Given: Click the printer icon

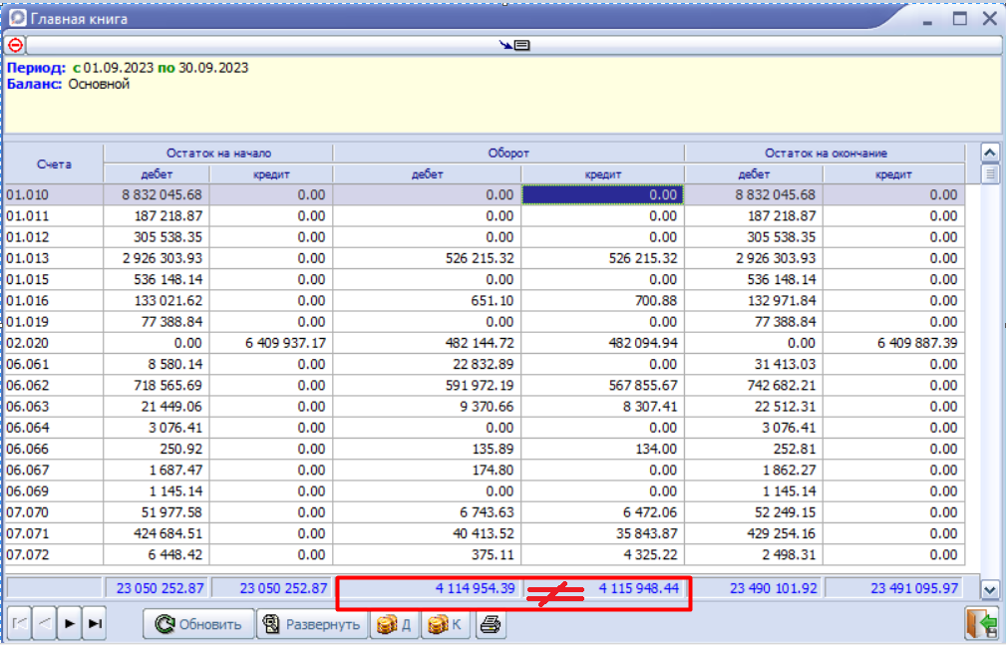Looking at the screenshot, I should [x=492, y=625].
